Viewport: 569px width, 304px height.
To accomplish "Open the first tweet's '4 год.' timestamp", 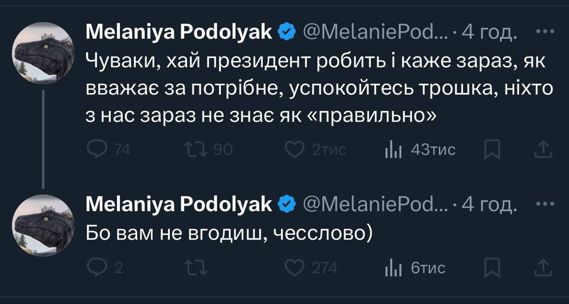I will 489,32.
